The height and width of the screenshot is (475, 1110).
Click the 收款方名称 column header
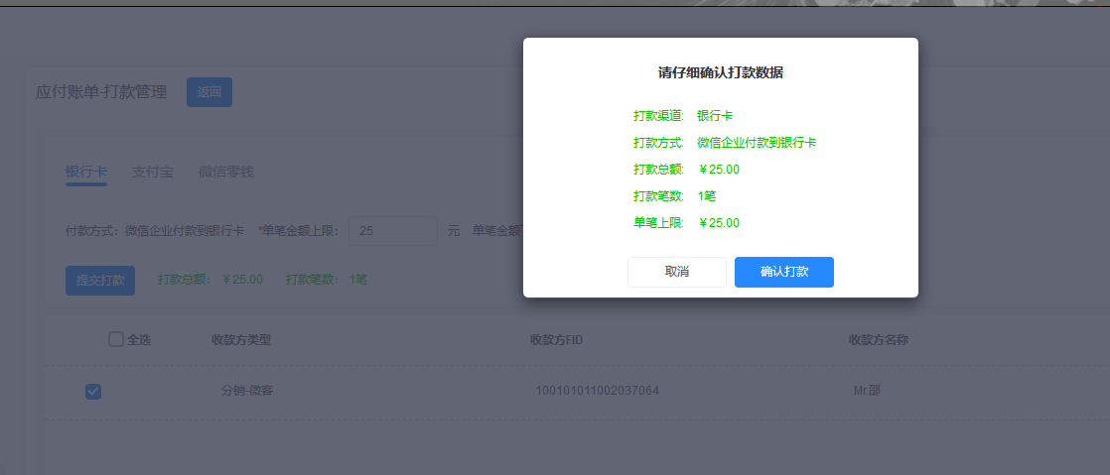[879, 340]
